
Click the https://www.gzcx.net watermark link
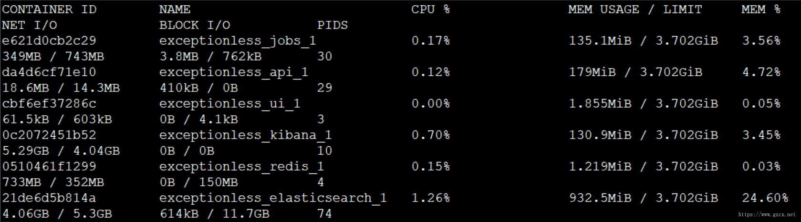pyautogui.click(x=767, y=215)
